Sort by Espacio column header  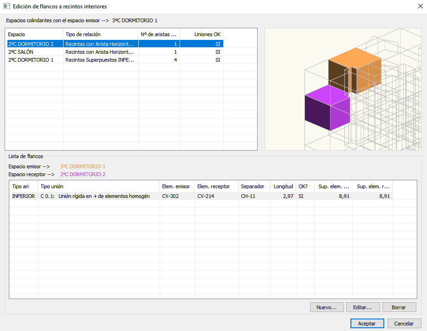pos(34,34)
